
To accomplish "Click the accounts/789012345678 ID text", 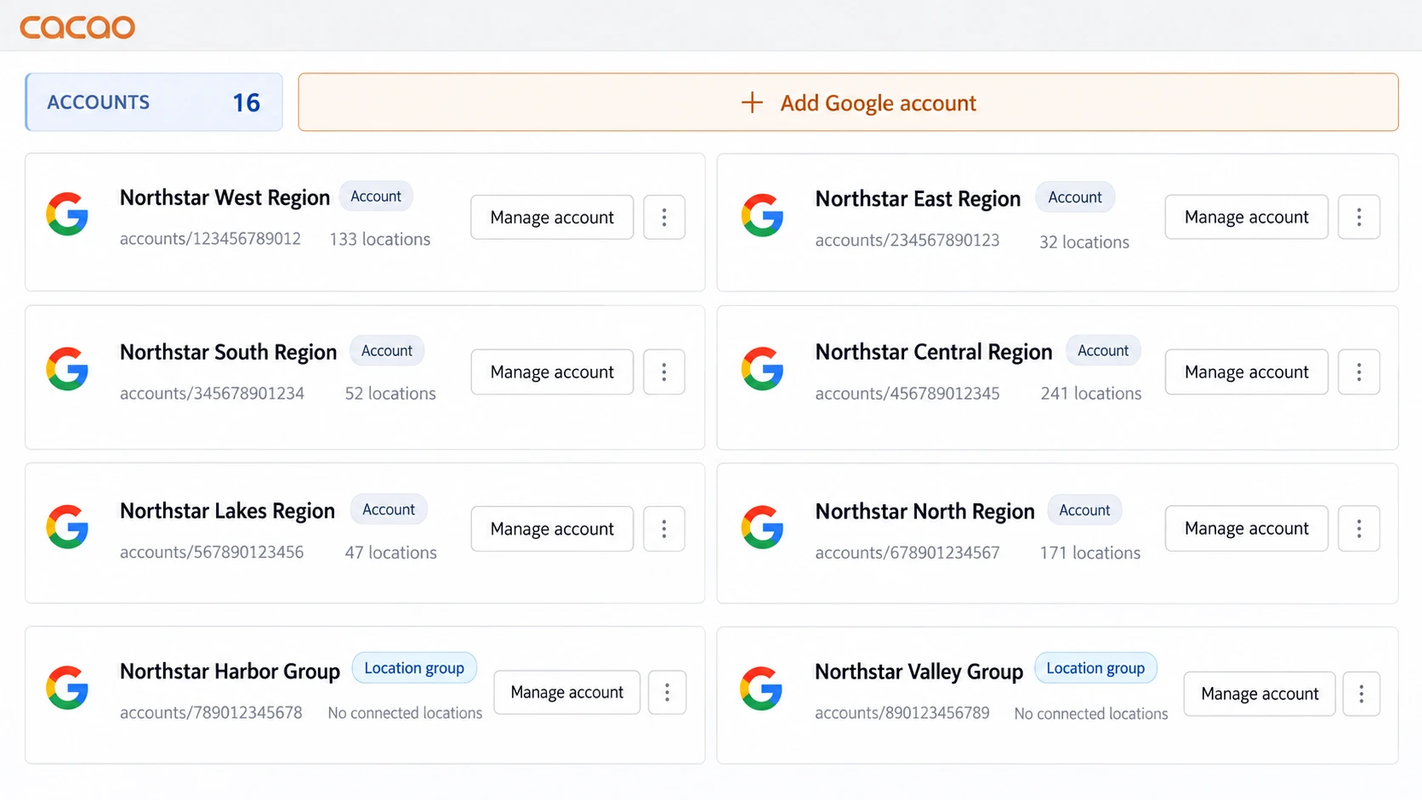I will coord(211,712).
